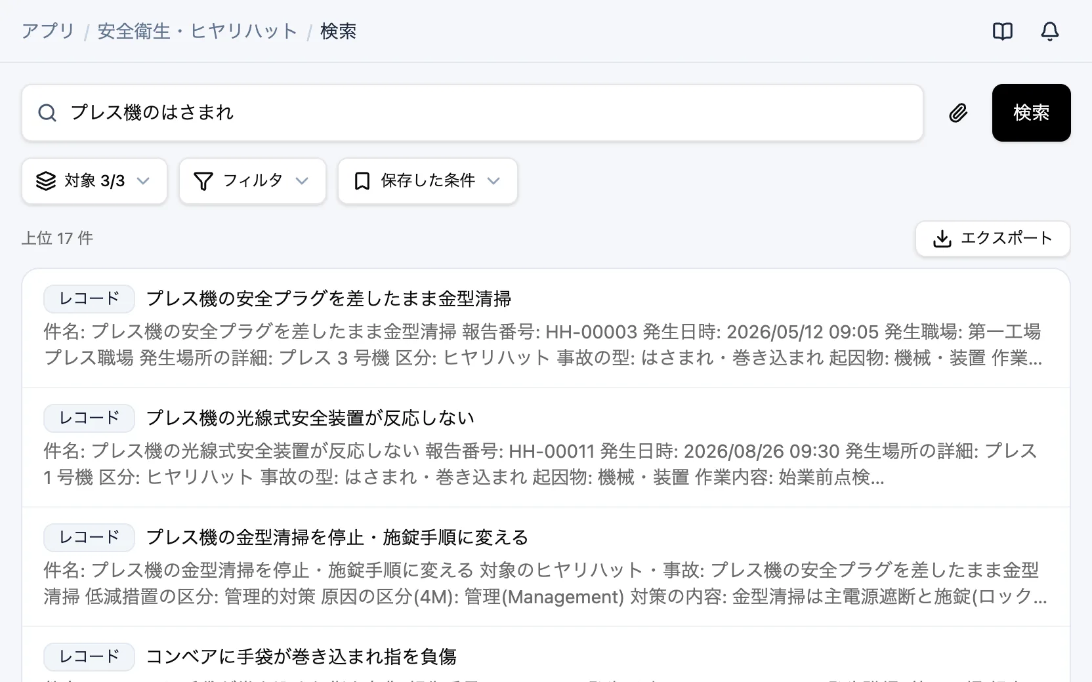Click レコード tag beside 光線式安全装置 result

pos(89,418)
